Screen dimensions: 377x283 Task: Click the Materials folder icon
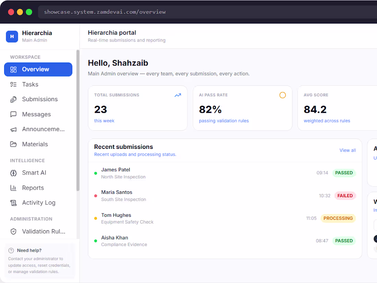click(x=13, y=144)
